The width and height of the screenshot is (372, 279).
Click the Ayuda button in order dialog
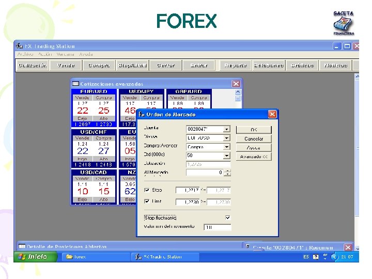click(254, 148)
